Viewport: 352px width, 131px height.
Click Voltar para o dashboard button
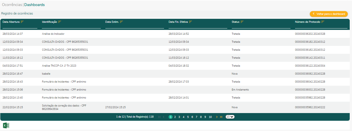(329, 14)
